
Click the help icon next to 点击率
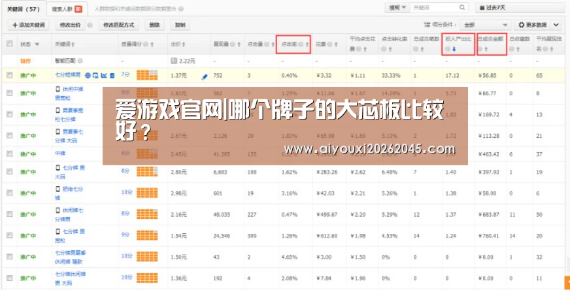pos(301,44)
